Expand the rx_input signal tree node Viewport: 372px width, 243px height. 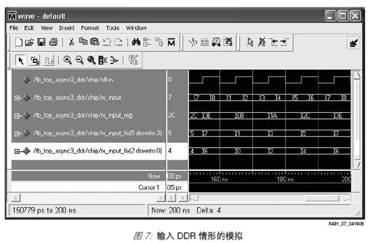(x=17, y=98)
